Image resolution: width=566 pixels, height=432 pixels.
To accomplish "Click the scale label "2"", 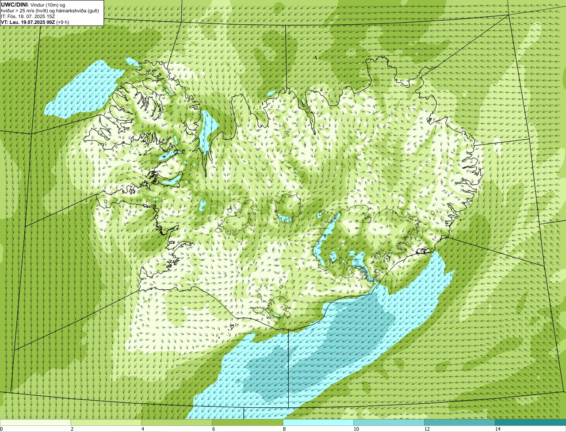I will click(x=72, y=429).
